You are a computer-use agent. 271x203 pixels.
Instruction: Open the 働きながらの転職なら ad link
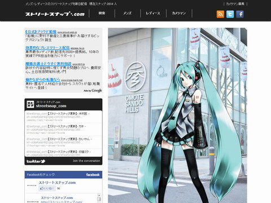[43, 80]
